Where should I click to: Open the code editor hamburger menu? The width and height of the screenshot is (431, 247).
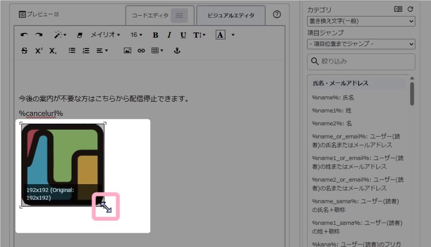click(x=179, y=15)
